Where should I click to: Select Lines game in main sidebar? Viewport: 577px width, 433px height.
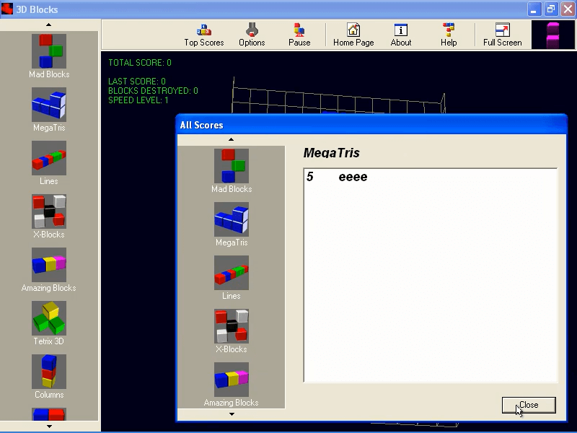(49, 163)
